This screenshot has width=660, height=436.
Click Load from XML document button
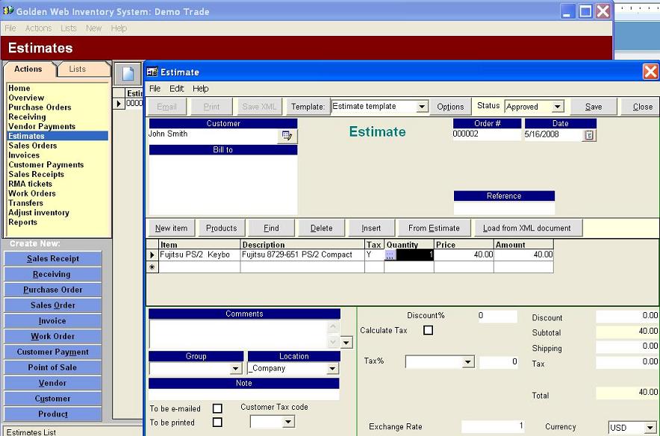529,228
